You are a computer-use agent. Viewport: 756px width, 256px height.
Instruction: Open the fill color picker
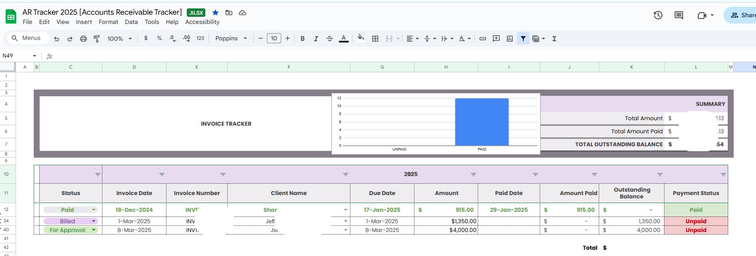point(361,39)
